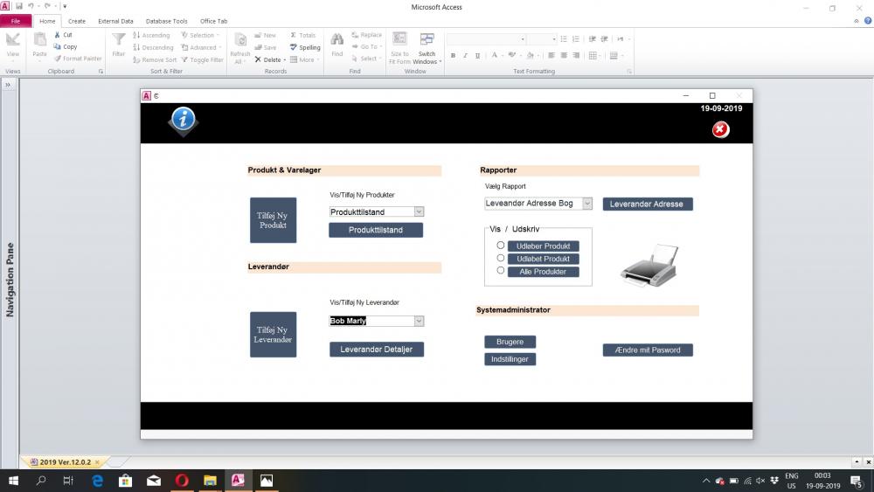874x492 pixels.
Task: Click the Ændre mit Pasword button
Action: pos(648,350)
